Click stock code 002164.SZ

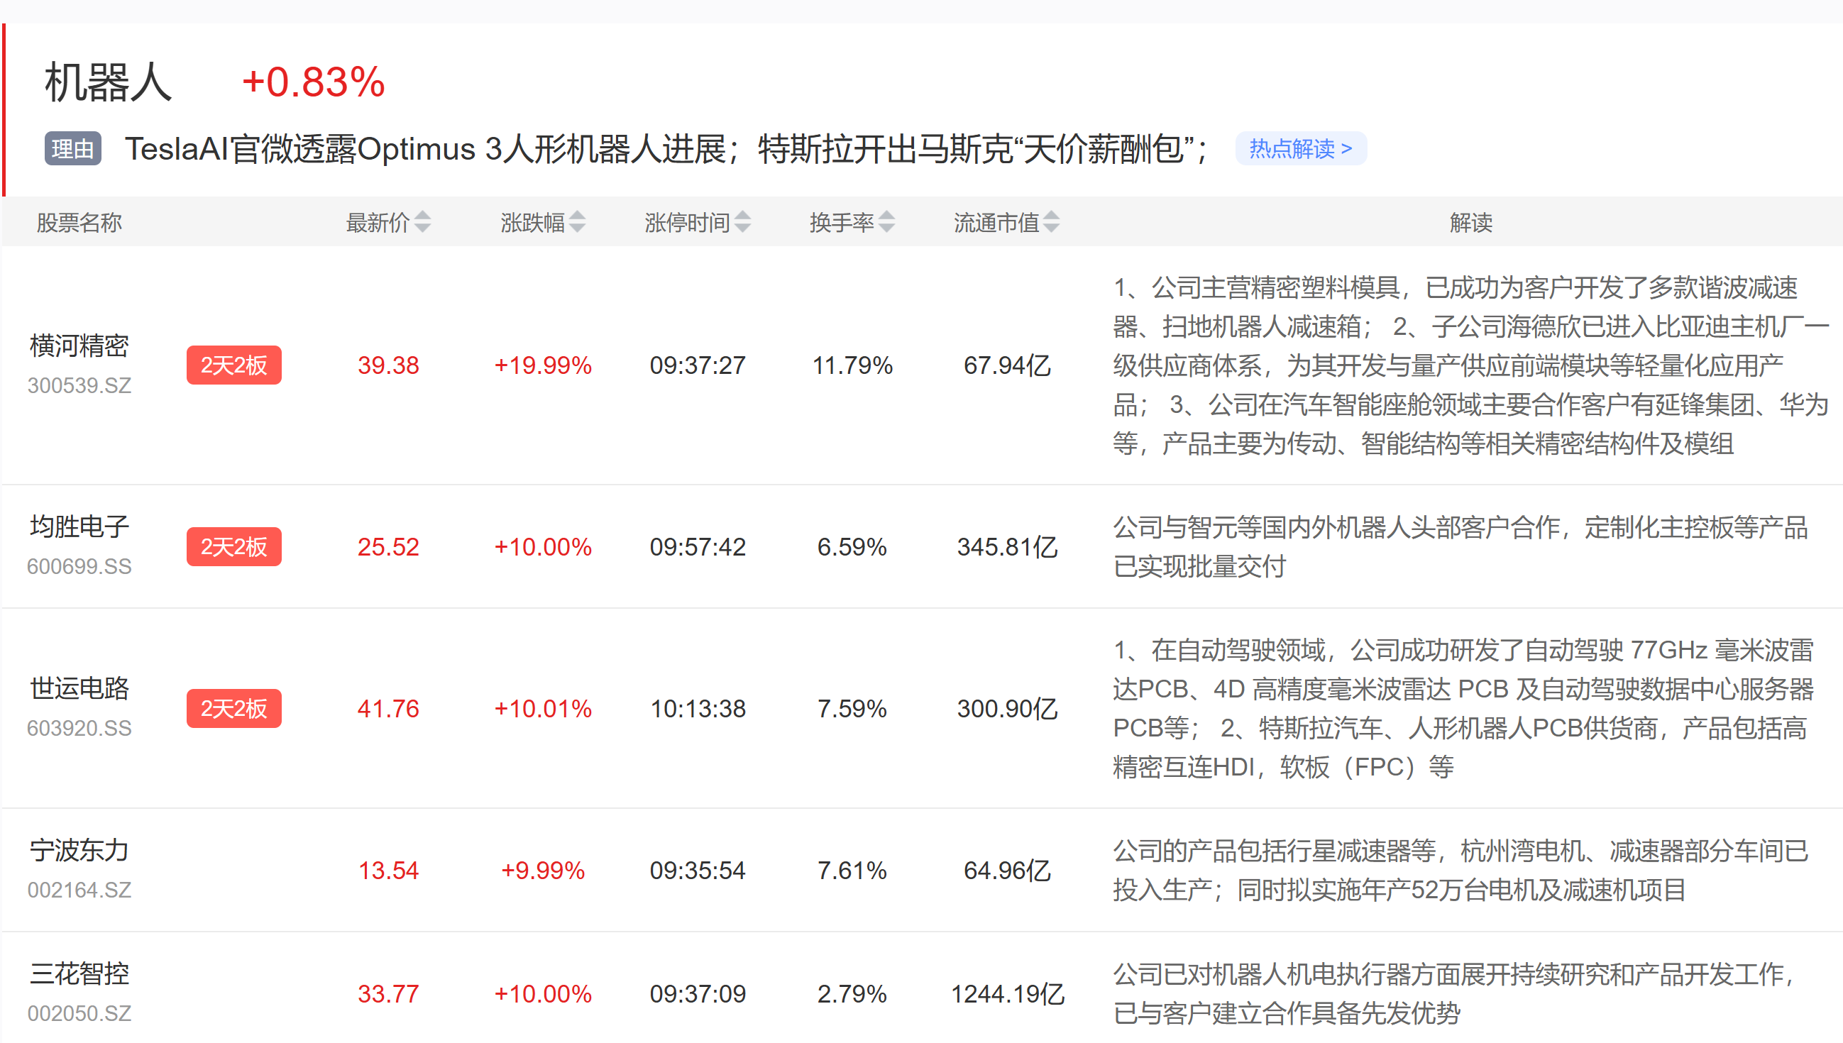pyautogui.click(x=79, y=890)
